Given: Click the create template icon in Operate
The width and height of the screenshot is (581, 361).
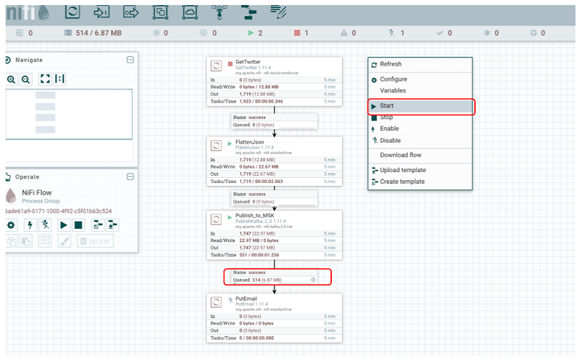Looking at the screenshot, I should (97, 224).
